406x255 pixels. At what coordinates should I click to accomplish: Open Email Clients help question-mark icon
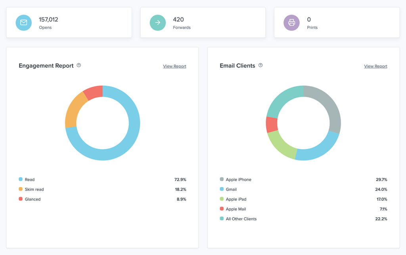click(260, 65)
